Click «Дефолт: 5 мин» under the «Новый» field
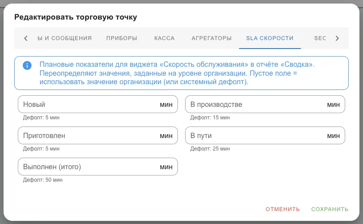Image resolution: width=363 pixels, height=224 pixels. (x=41, y=118)
